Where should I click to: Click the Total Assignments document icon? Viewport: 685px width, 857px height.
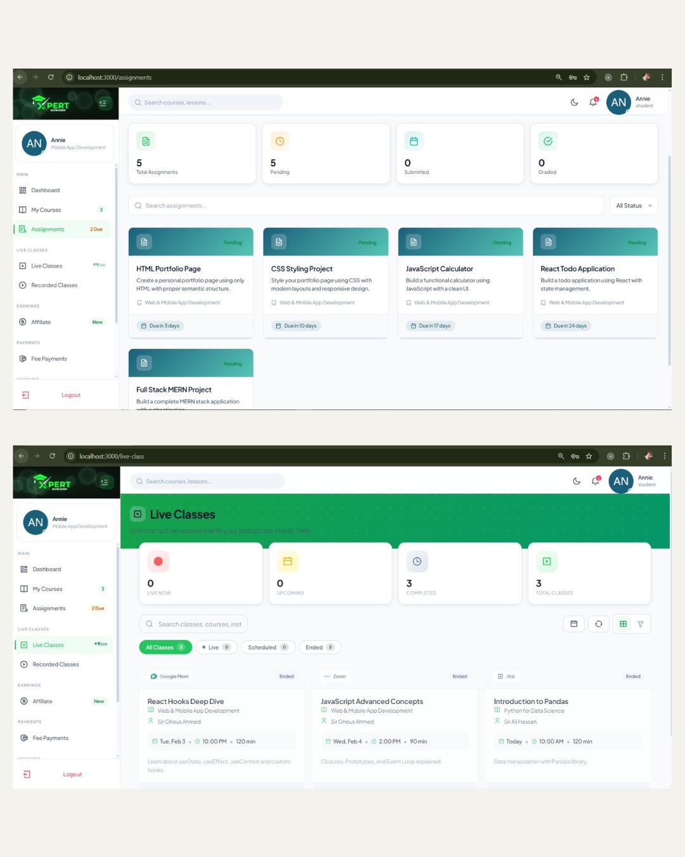click(146, 141)
